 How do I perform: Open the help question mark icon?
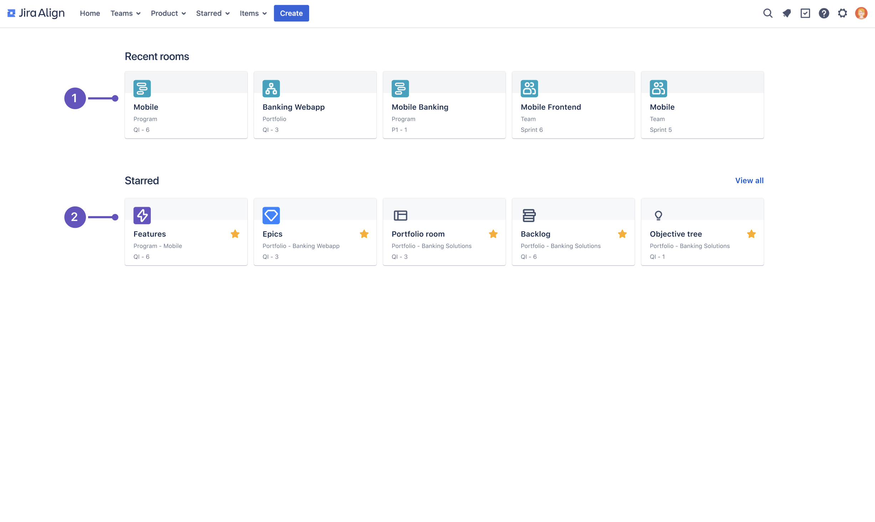[824, 13]
